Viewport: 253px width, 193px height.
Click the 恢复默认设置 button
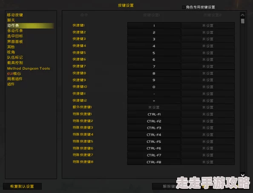click(x=22, y=186)
